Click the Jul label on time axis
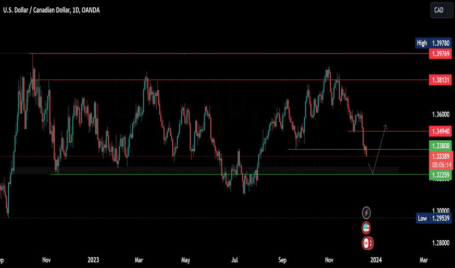 (234, 260)
